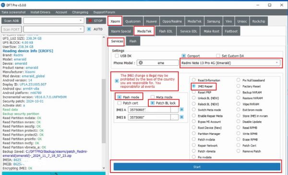Select IMEI Repair radio option
The width and height of the screenshot is (288, 175).
194,86
